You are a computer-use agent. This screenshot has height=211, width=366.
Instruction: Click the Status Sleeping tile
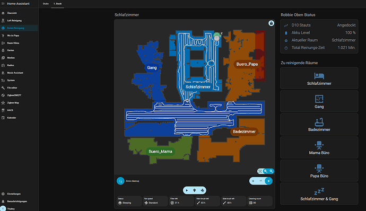(x=129, y=201)
